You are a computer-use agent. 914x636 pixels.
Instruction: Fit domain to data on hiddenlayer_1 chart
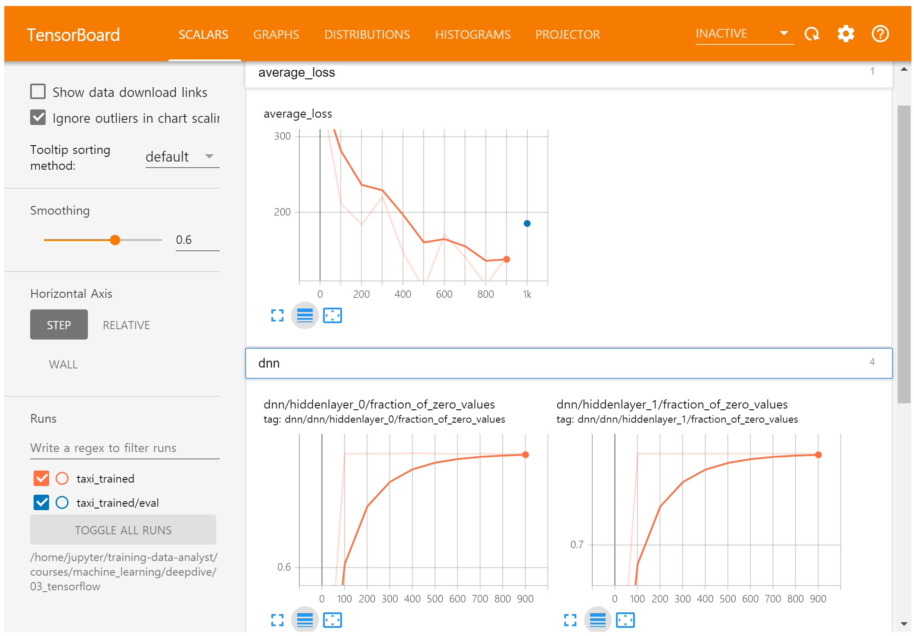(625, 620)
